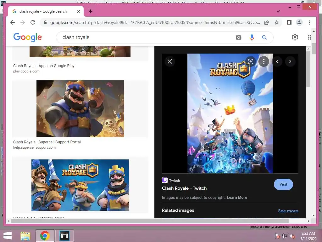This screenshot has width=322, height=242.
Task: Expand the tab search chevron
Action: 278,11
